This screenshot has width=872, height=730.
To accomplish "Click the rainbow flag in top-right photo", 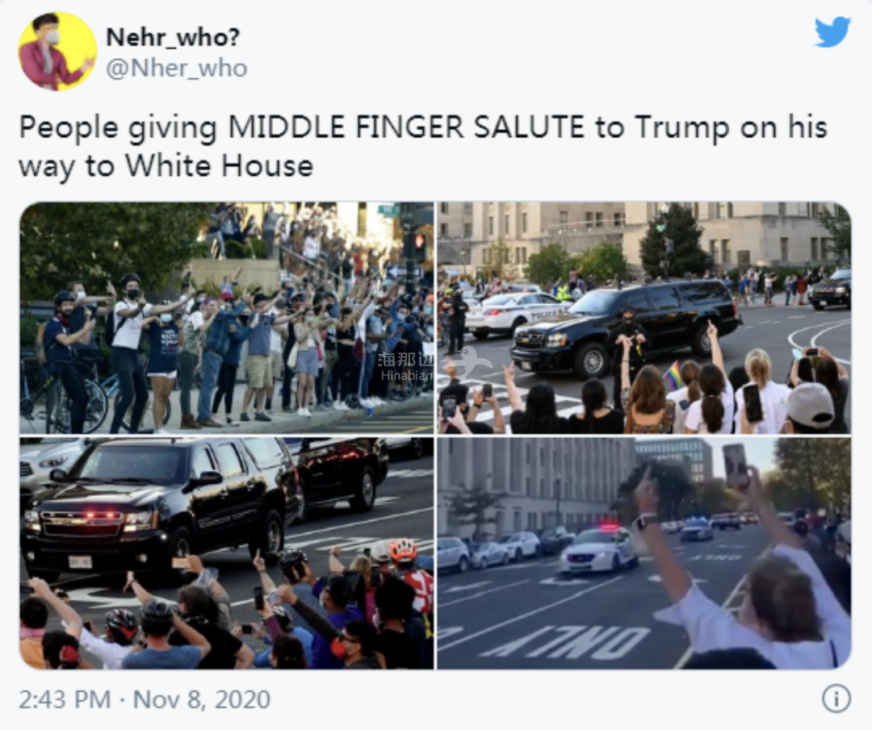I will point(673,375).
